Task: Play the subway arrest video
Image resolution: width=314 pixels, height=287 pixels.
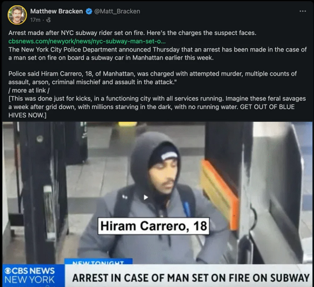Action: tap(146, 197)
